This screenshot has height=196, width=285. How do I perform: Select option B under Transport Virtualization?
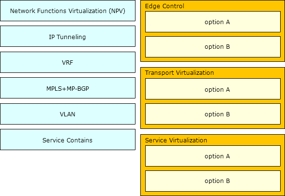click(213, 114)
